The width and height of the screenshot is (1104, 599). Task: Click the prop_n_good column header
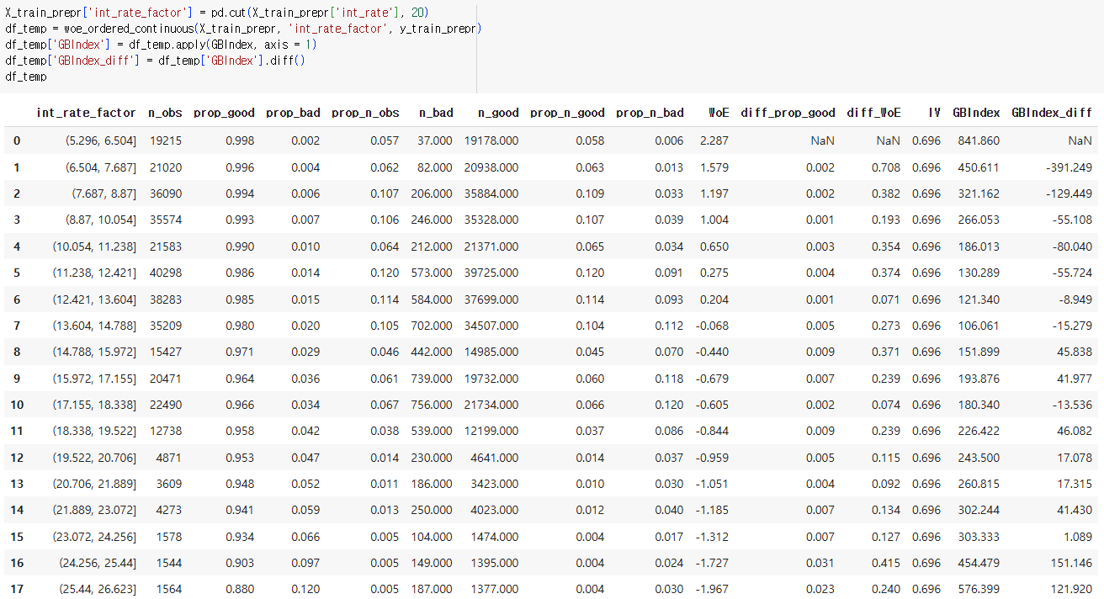pyautogui.click(x=568, y=113)
